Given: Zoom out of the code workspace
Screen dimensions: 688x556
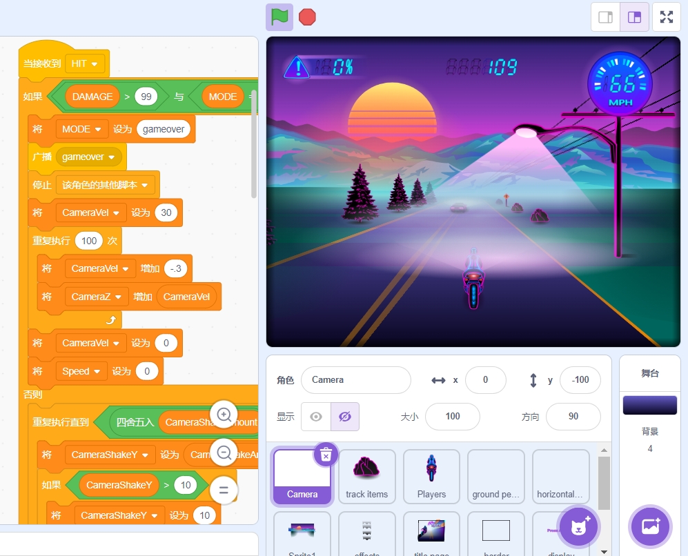Looking at the screenshot, I should 224,453.
